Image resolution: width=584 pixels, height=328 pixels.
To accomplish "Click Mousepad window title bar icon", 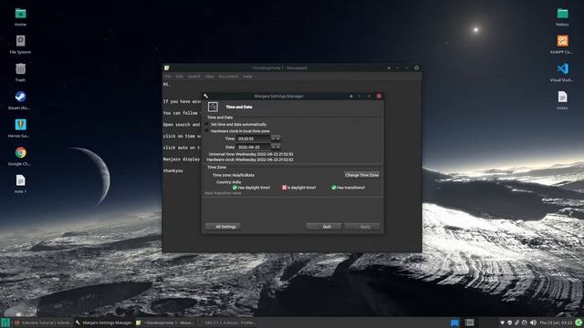I will pos(167,67).
